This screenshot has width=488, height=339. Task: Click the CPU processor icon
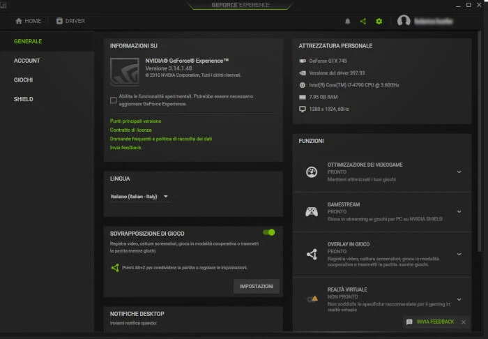pyautogui.click(x=302, y=85)
